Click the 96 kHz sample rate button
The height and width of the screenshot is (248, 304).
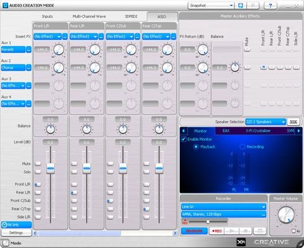click(16, 225)
